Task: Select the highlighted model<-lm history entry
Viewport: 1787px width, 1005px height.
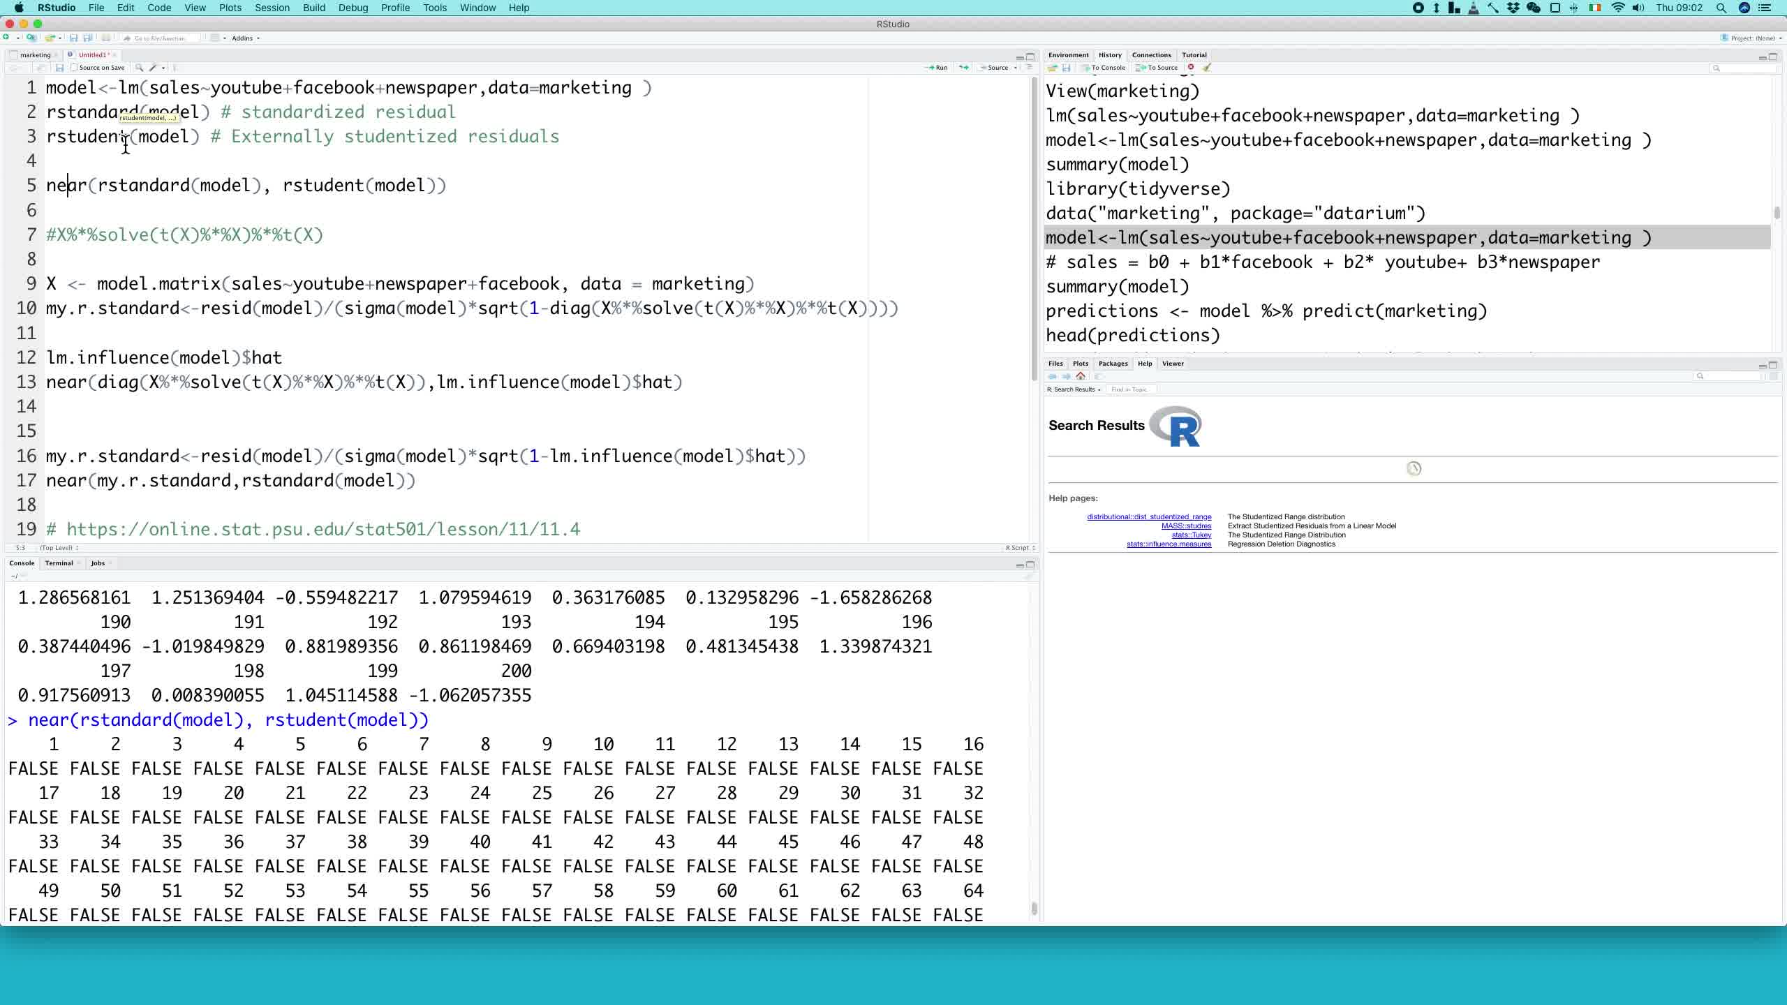Action: pos(1407,237)
